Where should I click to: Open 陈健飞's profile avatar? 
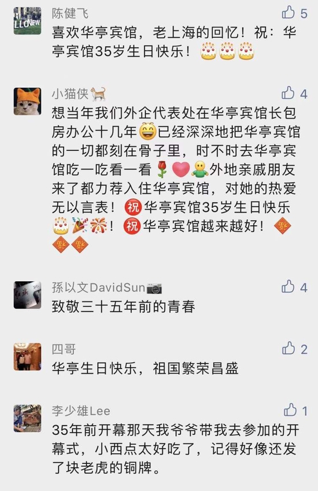point(28,21)
